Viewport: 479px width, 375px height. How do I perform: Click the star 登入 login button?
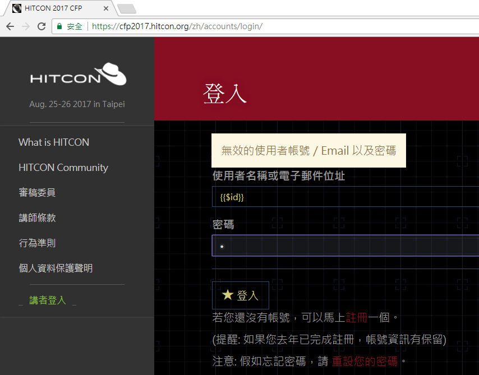coord(241,295)
